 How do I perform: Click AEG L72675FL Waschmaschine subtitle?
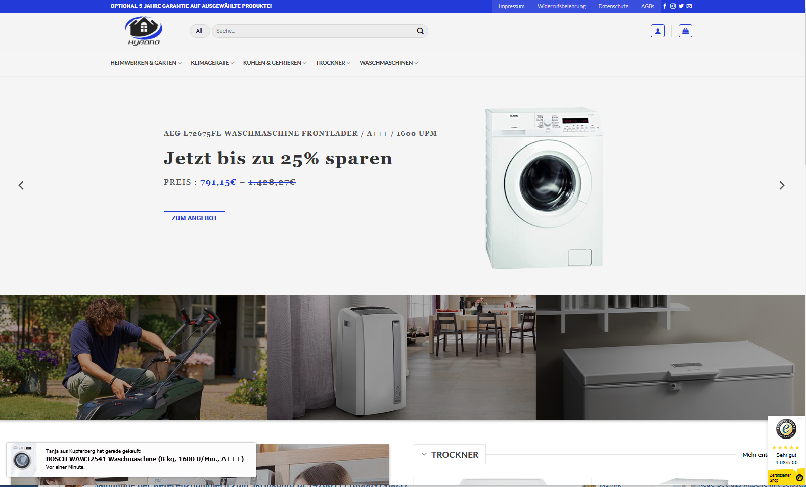[x=300, y=133]
